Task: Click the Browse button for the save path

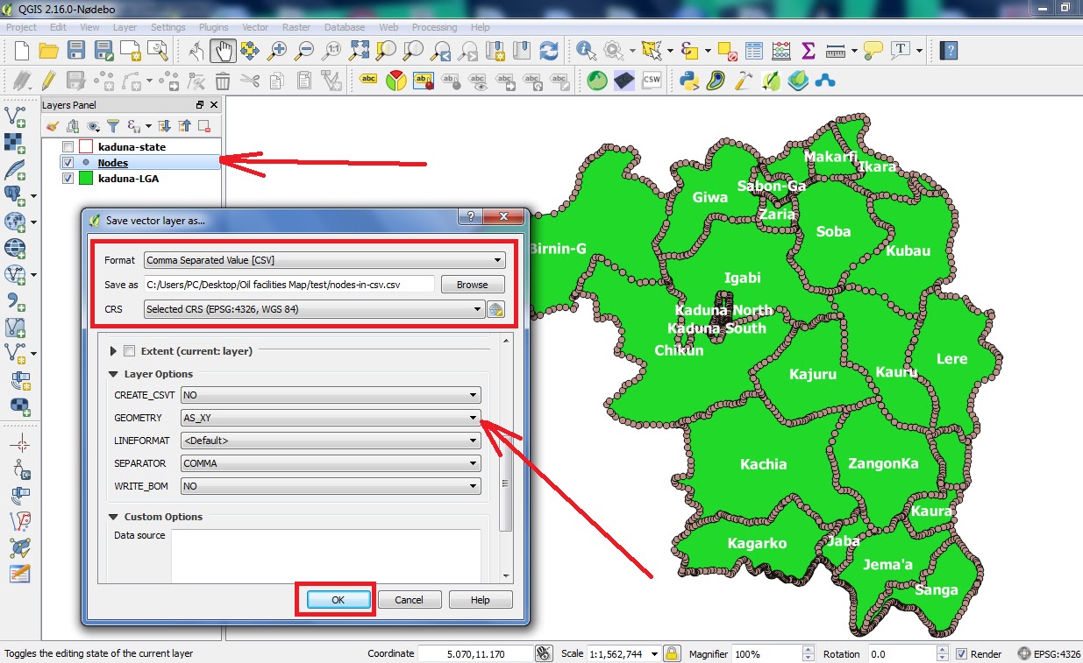Action: coord(473,284)
